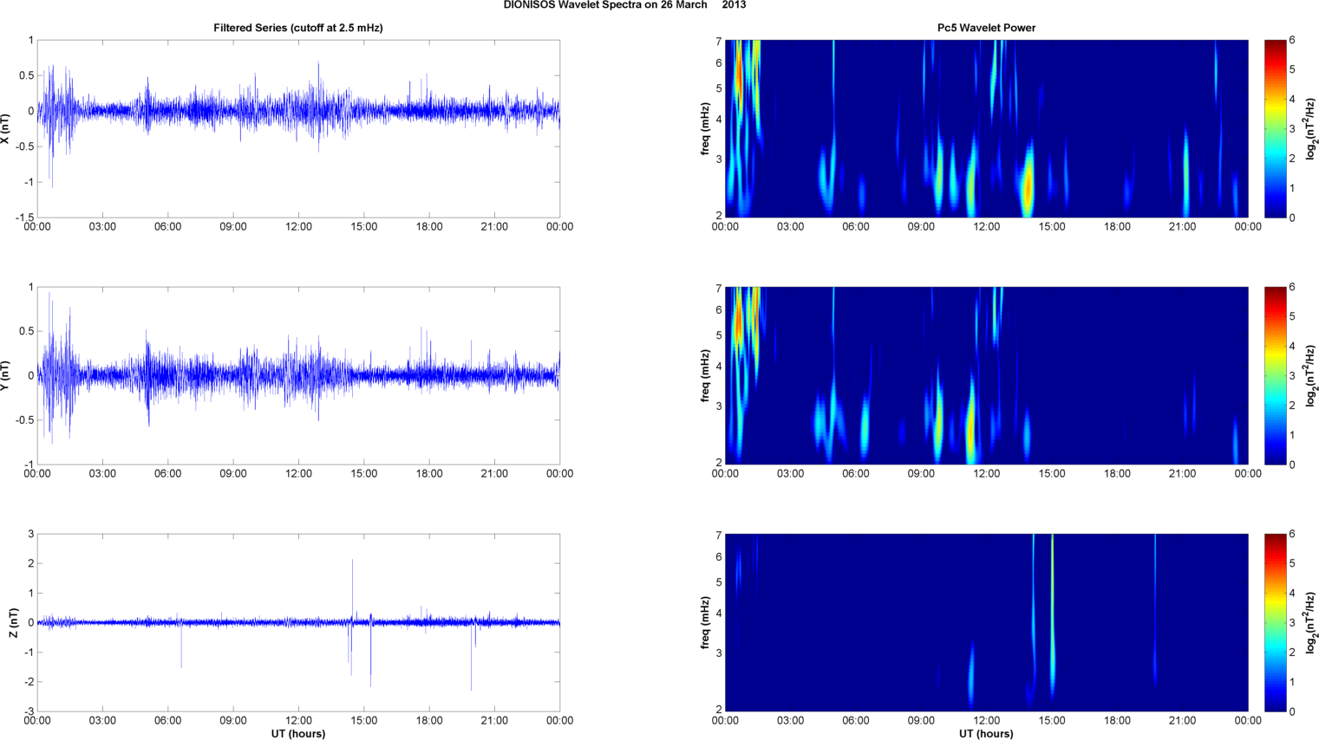1319x740 pixels.
Task: Select the 'Filtered Series (cutoff at 2.5 mHz)' heading
Action: pos(298,28)
